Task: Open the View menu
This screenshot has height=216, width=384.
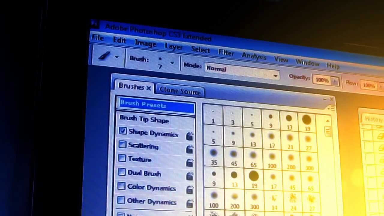Action: coord(281,59)
